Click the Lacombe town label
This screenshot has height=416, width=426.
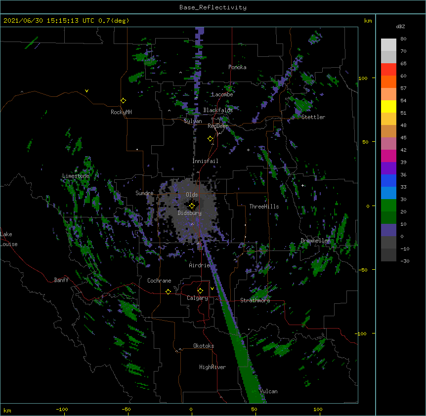click(x=222, y=94)
